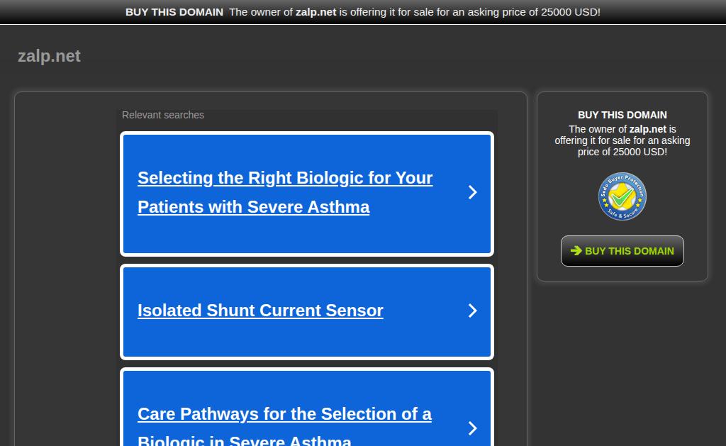The height and width of the screenshot is (446, 726).
Task: Click bold zalp.net in top banner
Action: (315, 12)
